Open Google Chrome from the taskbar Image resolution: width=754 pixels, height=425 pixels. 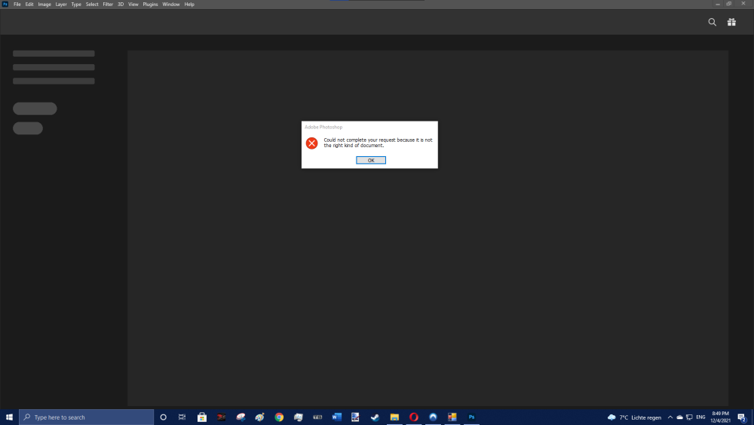279,417
